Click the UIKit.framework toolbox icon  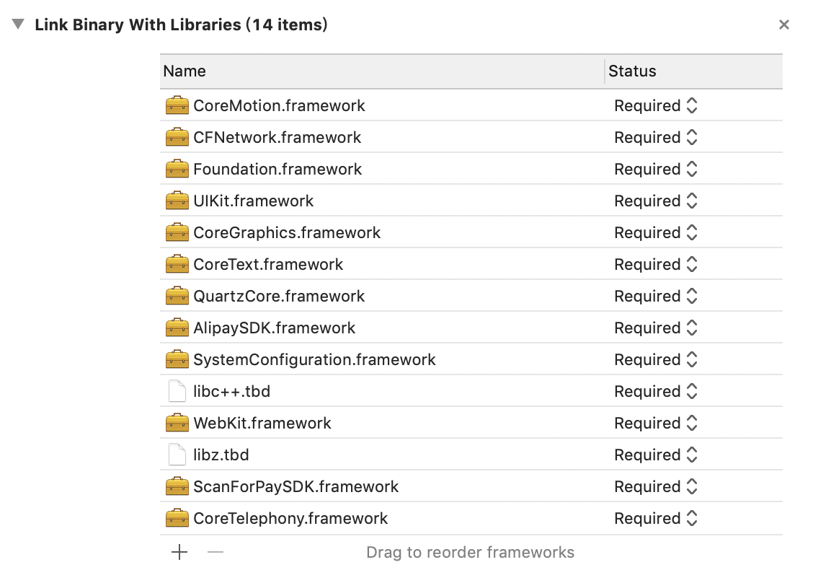(177, 201)
